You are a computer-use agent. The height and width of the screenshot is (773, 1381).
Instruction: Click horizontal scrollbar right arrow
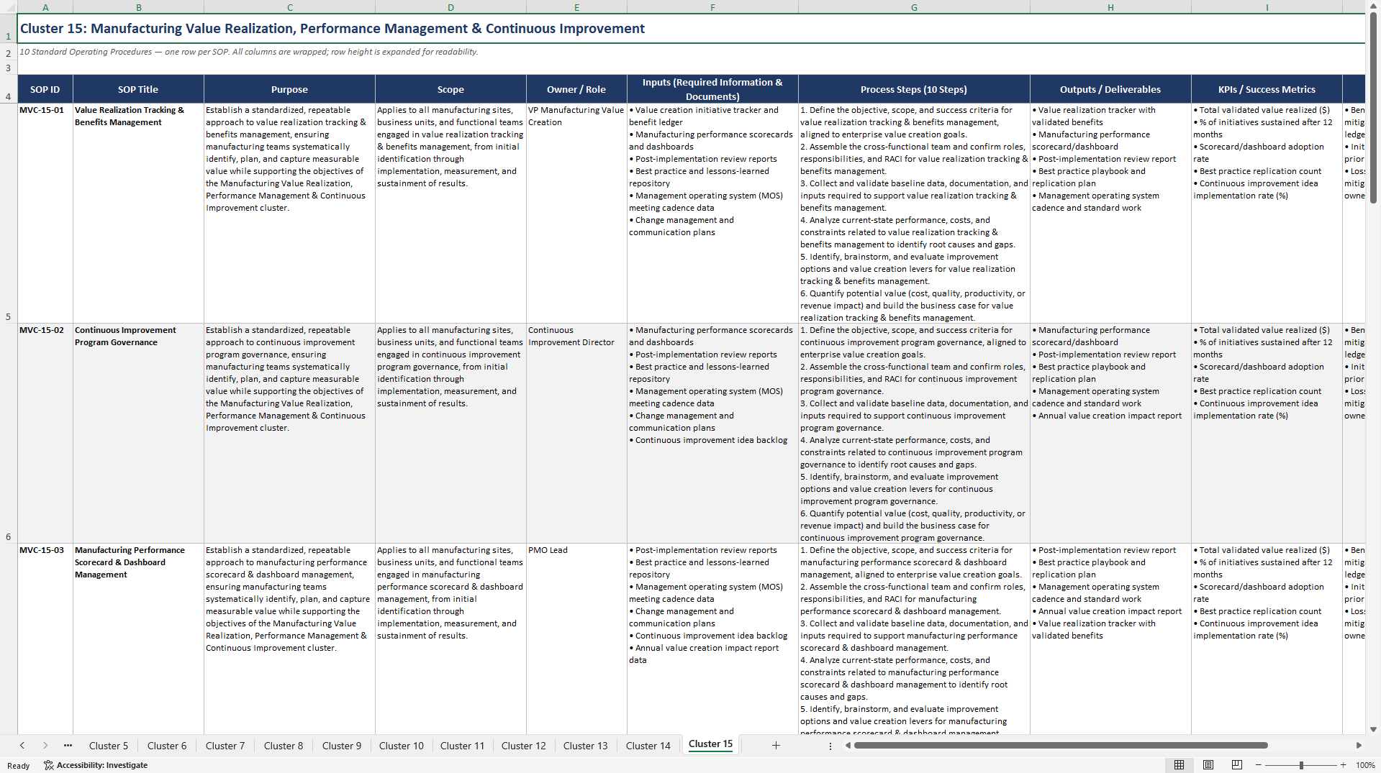pos(1359,746)
